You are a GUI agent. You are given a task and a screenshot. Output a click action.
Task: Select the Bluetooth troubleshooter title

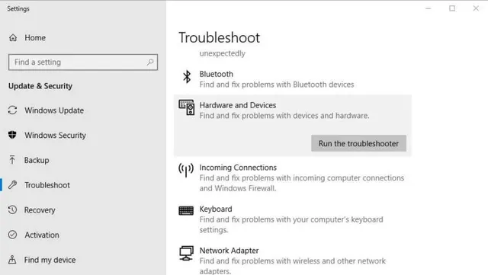(217, 74)
